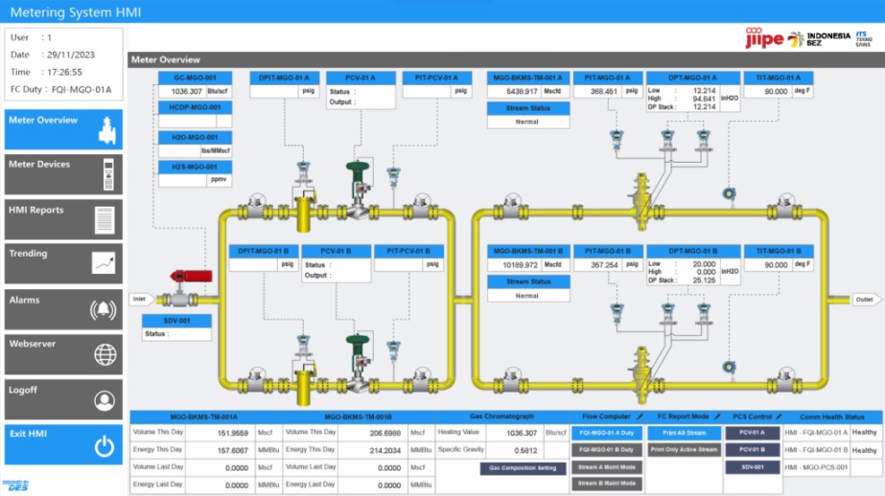Click the PCS Control edit pencil icon

(x=780, y=417)
